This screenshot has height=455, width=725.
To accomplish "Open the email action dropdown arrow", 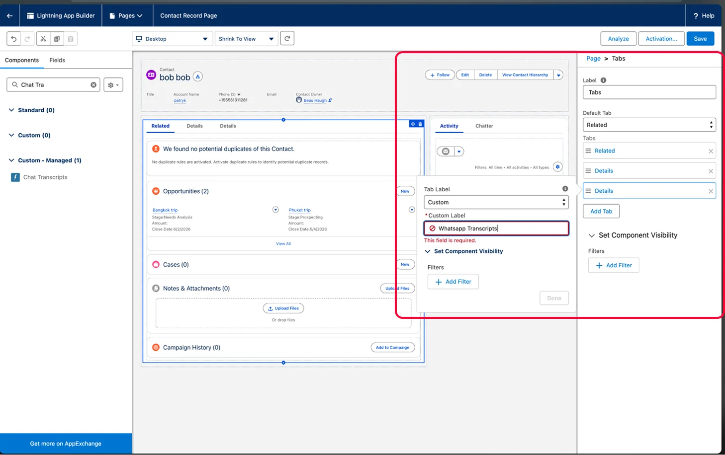I will (x=459, y=152).
